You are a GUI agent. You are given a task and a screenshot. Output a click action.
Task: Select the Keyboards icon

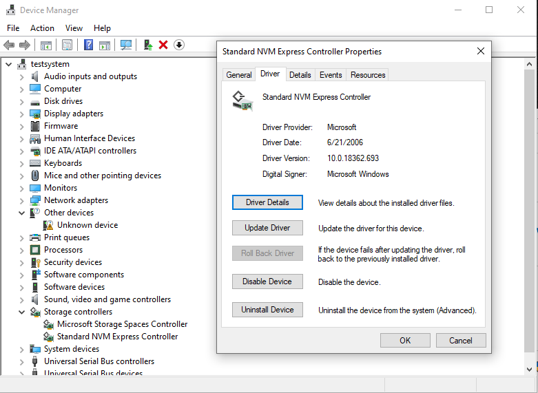pos(35,163)
